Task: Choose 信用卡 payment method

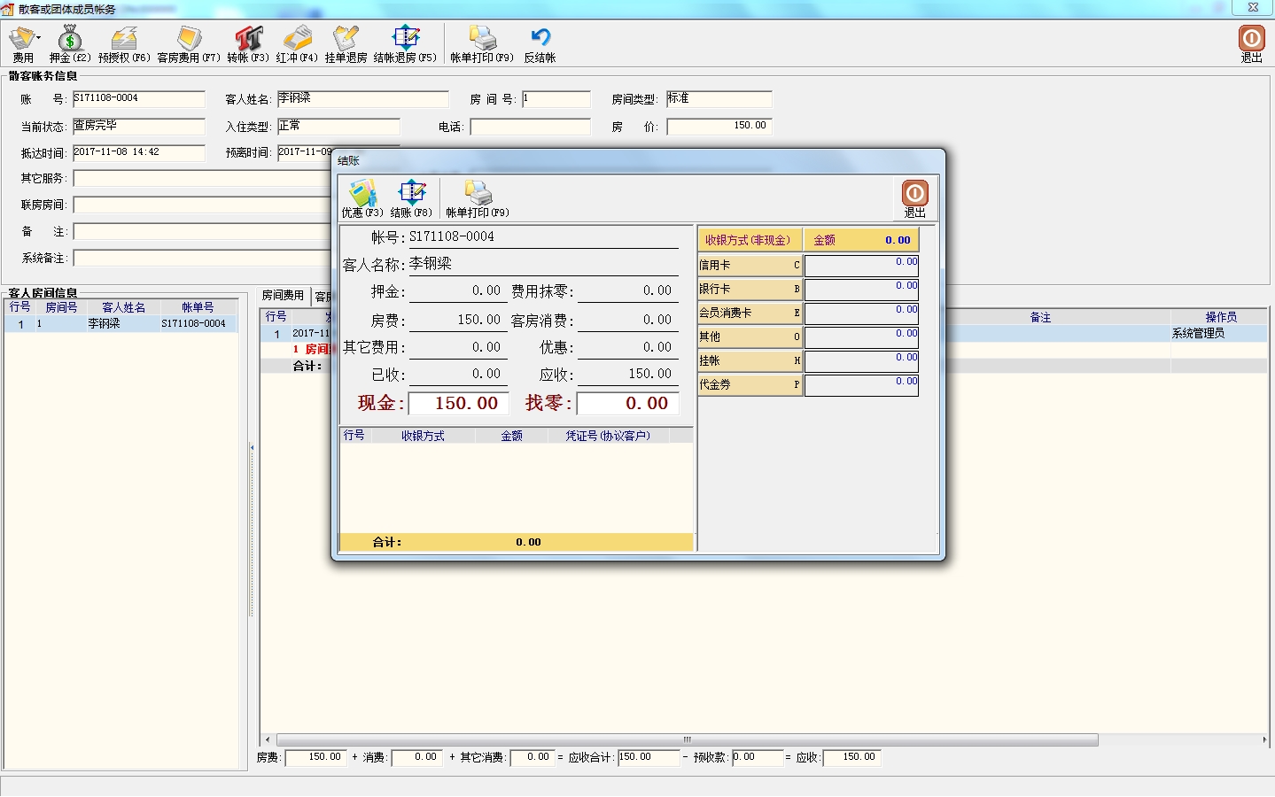Action: tap(750, 265)
